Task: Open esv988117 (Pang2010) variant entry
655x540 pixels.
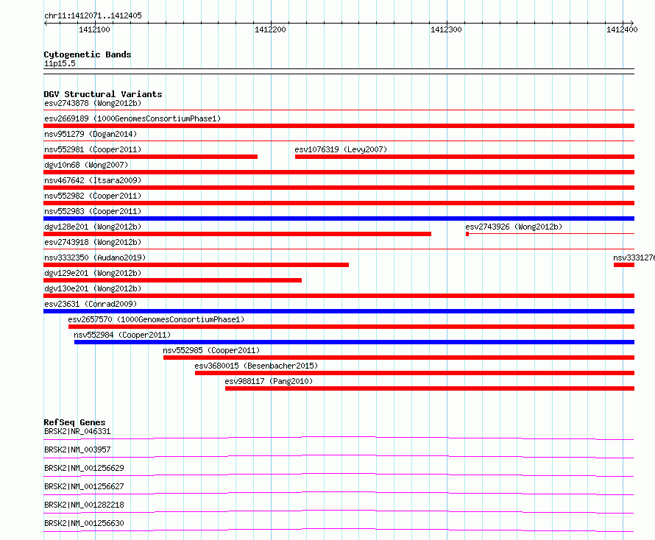Action: pos(269,381)
